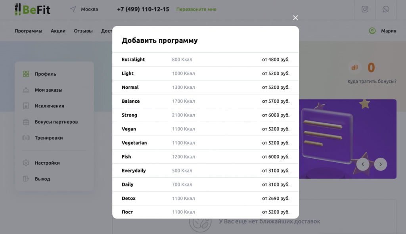Image resolution: width=406 pixels, height=234 pixels.
Task: Click the Профиль grid icon in sidebar
Action: (x=26, y=74)
